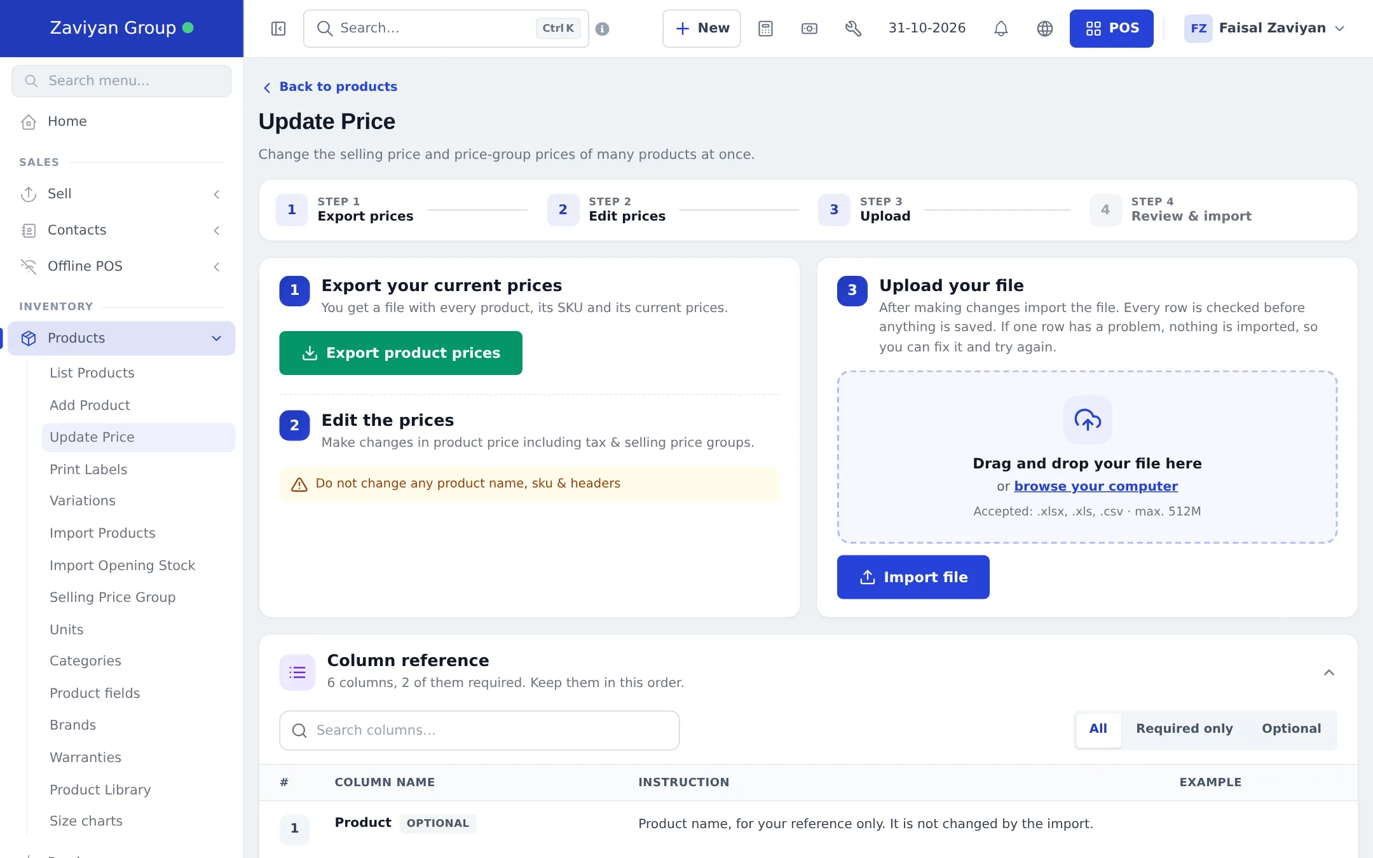Screen dimensions: 1373x858
Task: Toggle the sidebar collapse icon
Action: pyautogui.click(x=278, y=29)
